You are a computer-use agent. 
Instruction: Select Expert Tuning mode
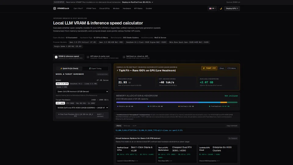(95, 68)
